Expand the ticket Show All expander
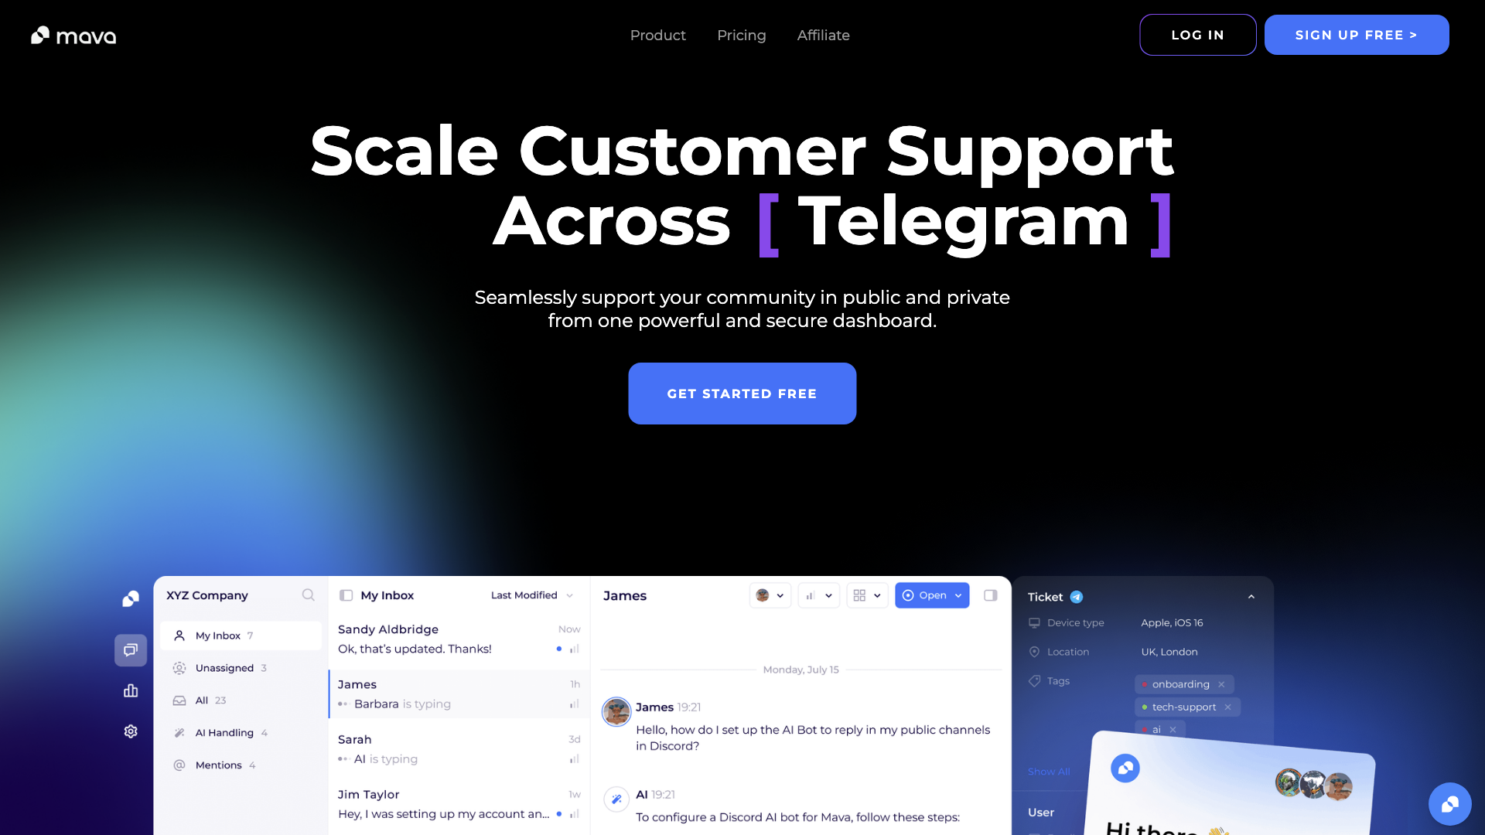Screen dimensions: 1485x835 [1050, 770]
